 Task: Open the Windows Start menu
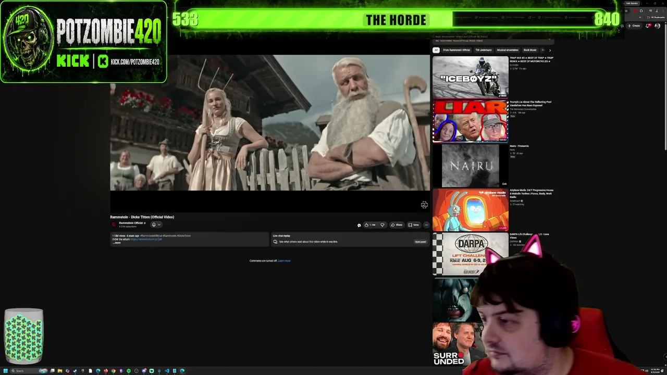6,371
